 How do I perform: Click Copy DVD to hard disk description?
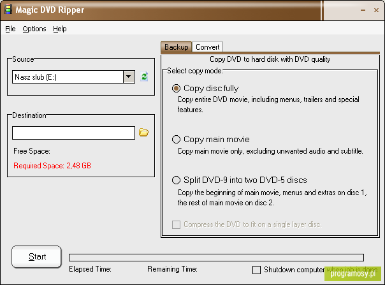[x=270, y=59]
